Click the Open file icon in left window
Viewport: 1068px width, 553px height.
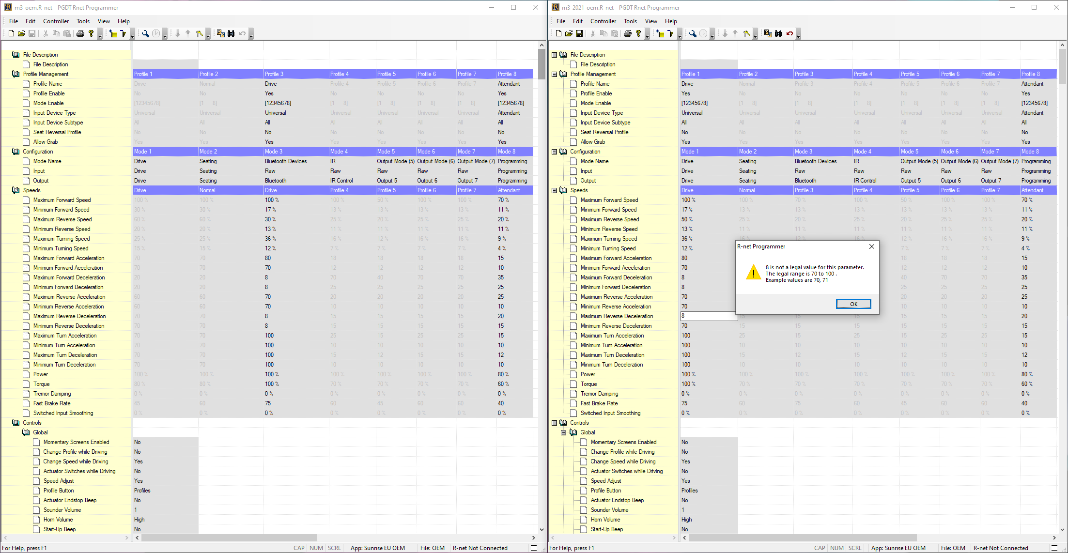21,33
